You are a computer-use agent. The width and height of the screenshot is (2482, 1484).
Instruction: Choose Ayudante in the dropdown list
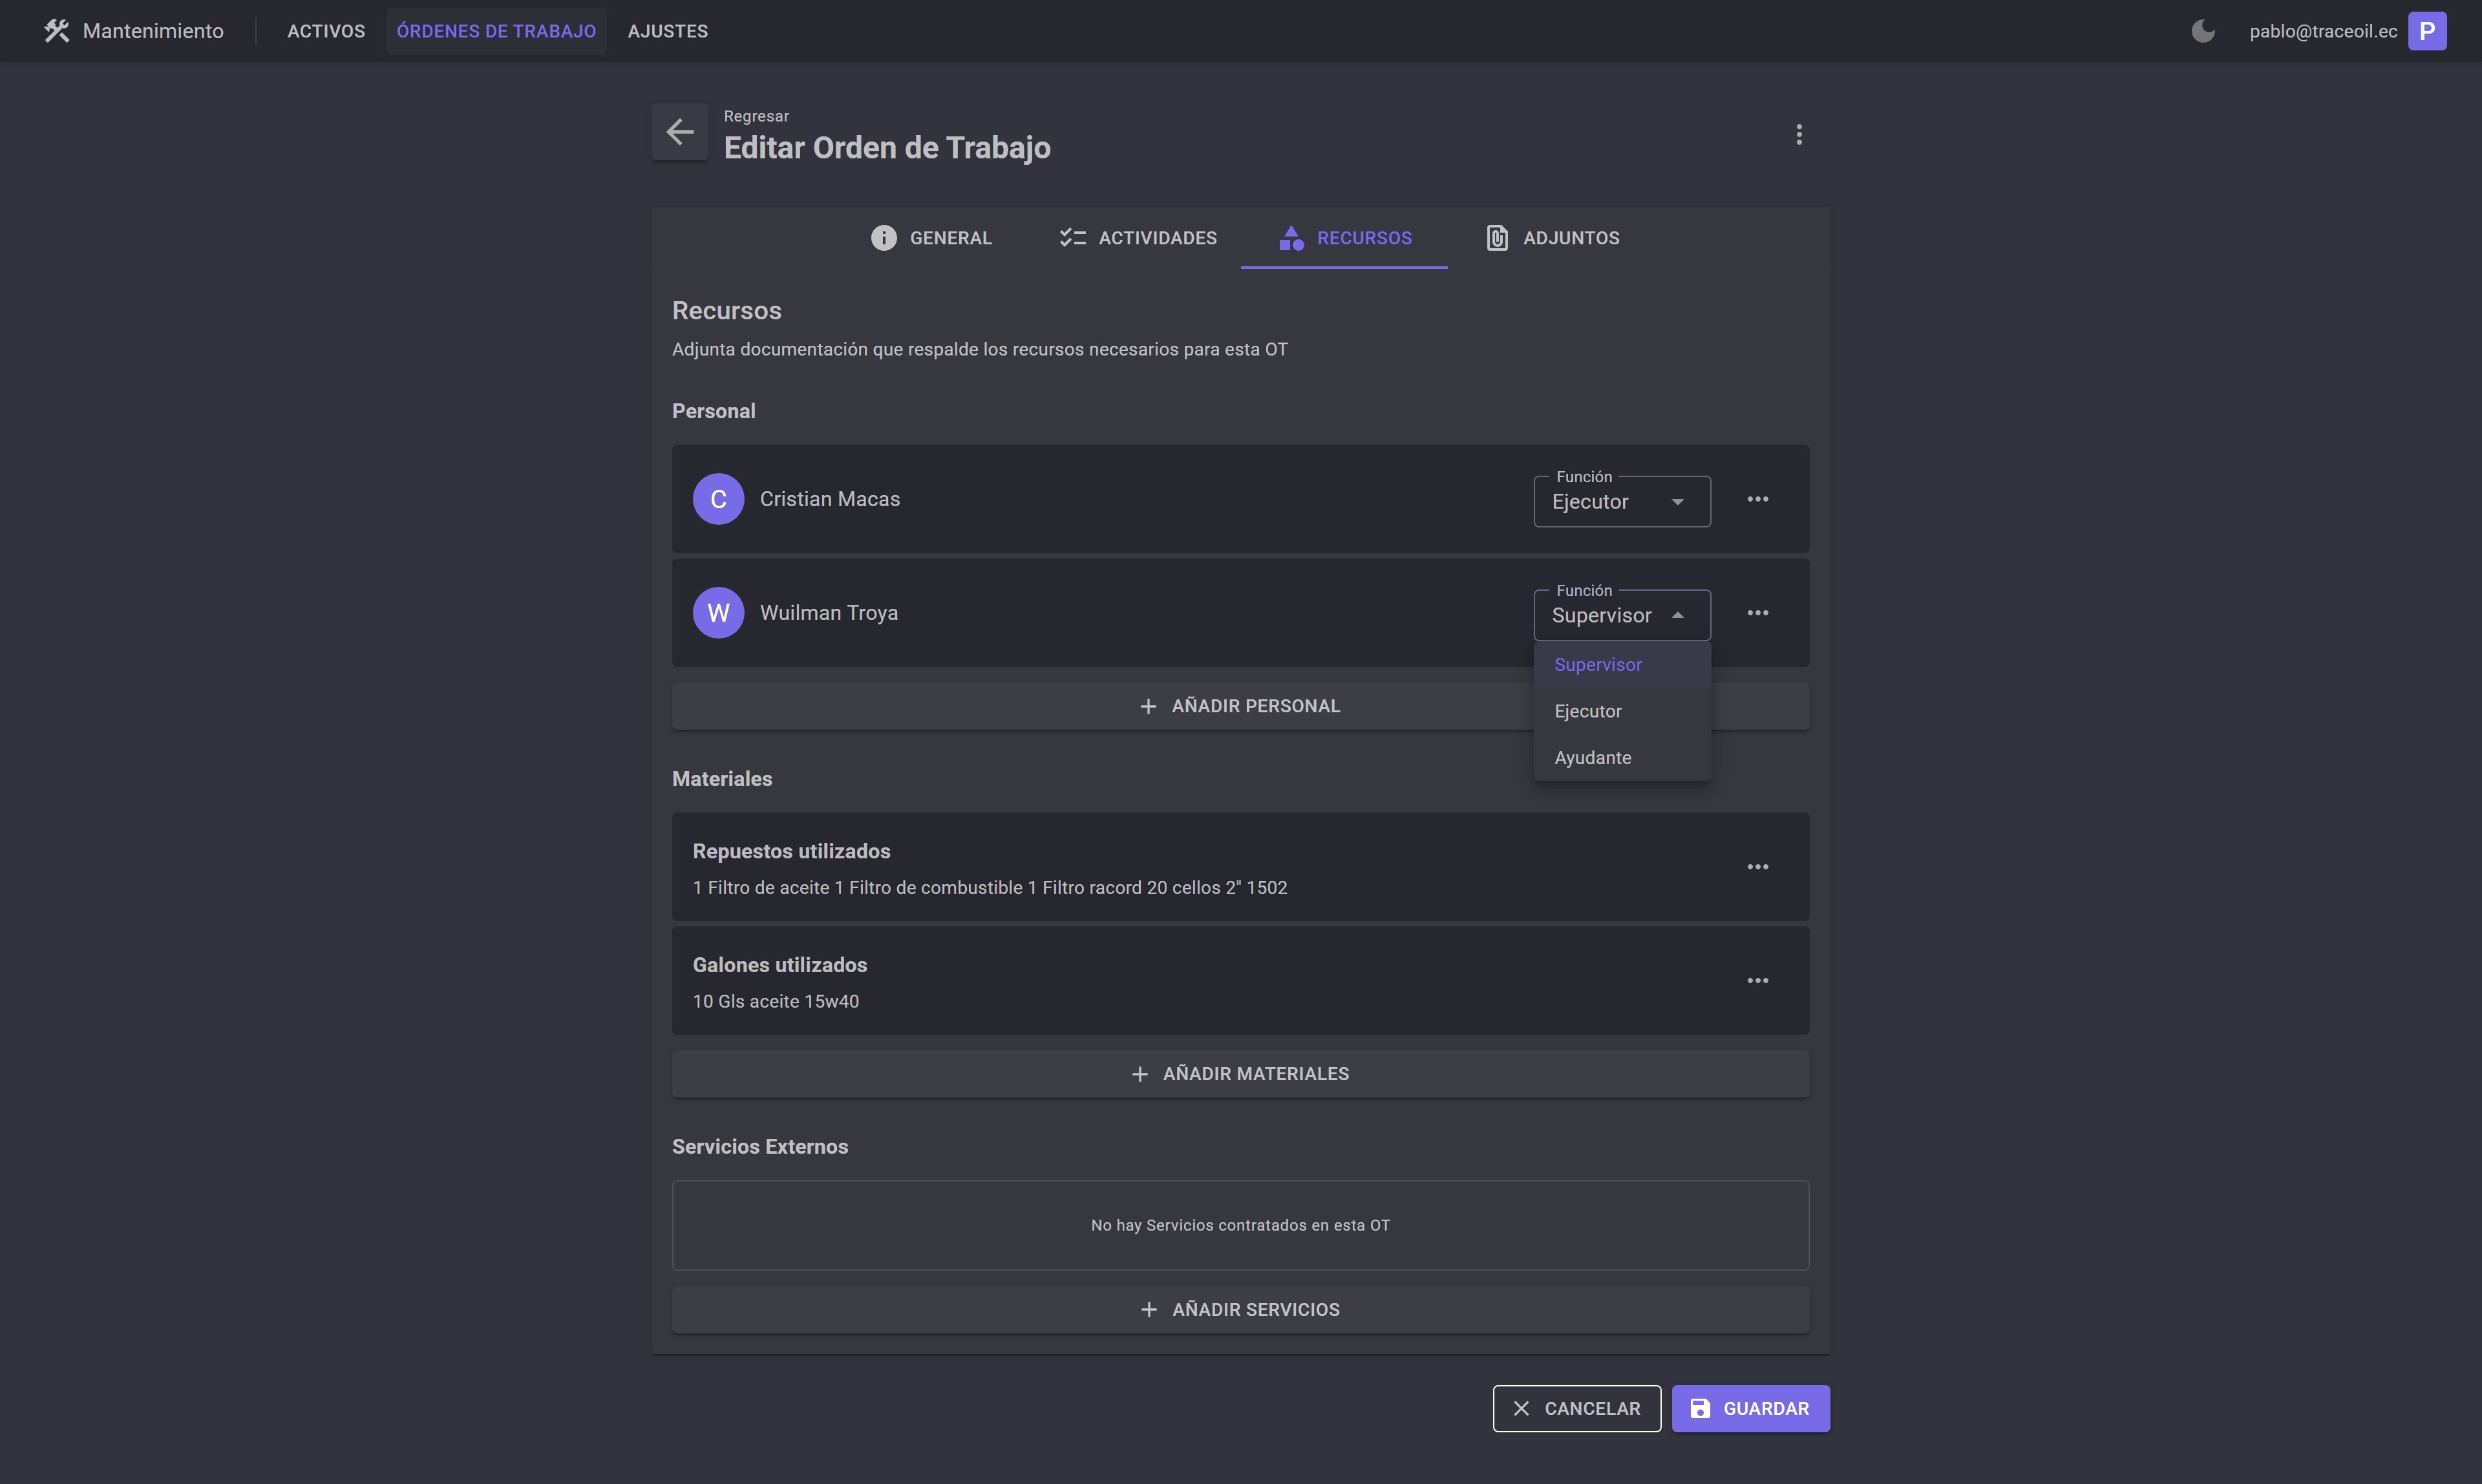pos(1592,758)
